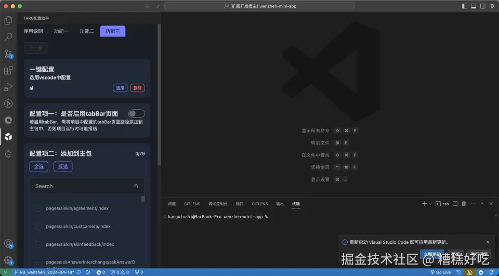
Task: Click branch RB_wenzhen_2024-04-18 in status bar
Action: pyautogui.click(x=44, y=272)
